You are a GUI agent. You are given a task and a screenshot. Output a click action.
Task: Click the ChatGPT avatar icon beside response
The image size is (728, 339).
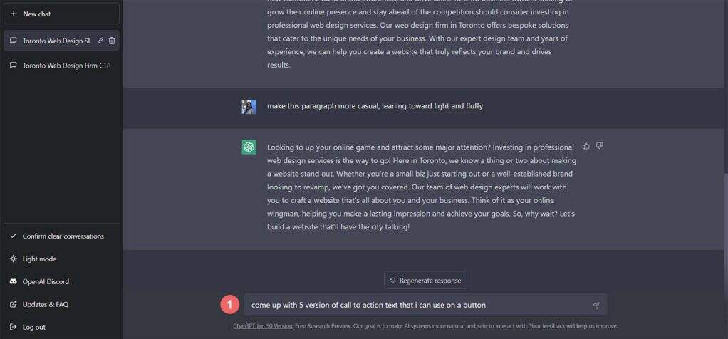coord(249,147)
